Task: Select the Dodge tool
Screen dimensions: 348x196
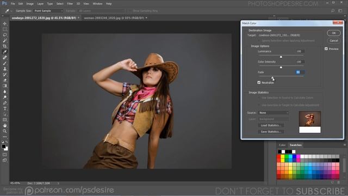Action: coord(5,97)
